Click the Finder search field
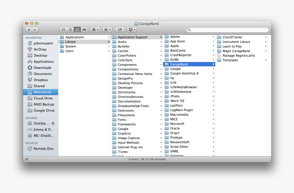 tap(227, 30)
